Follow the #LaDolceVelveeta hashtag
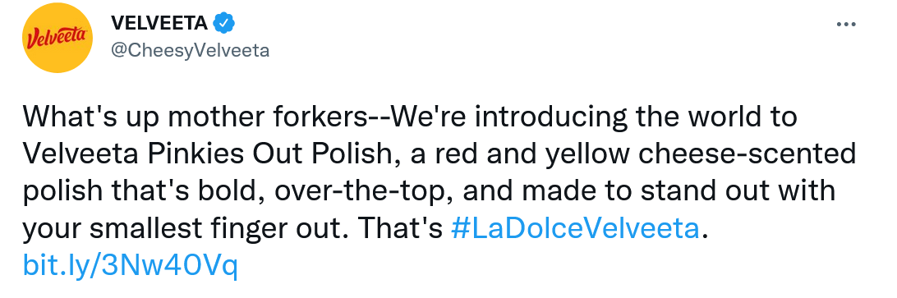The width and height of the screenshot is (897, 298). coord(575,229)
